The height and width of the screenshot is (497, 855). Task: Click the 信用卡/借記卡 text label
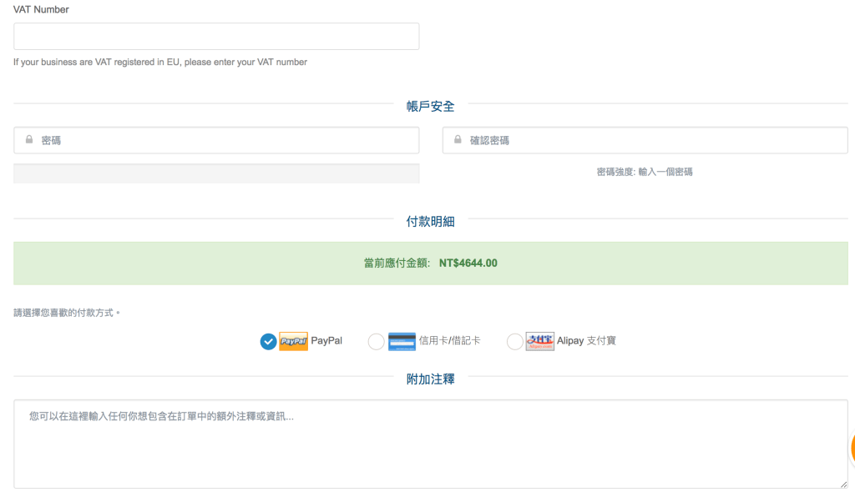click(449, 341)
